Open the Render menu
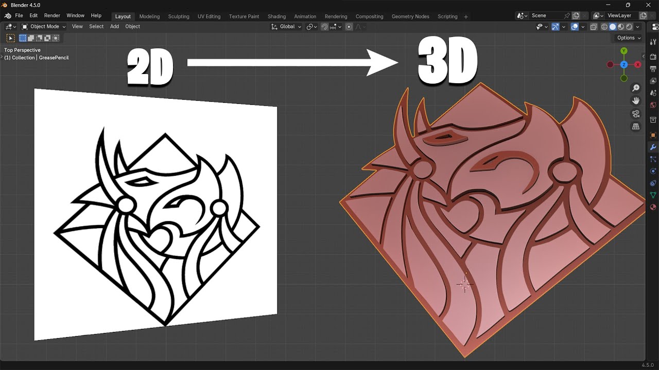The image size is (659, 370). (x=52, y=16)
